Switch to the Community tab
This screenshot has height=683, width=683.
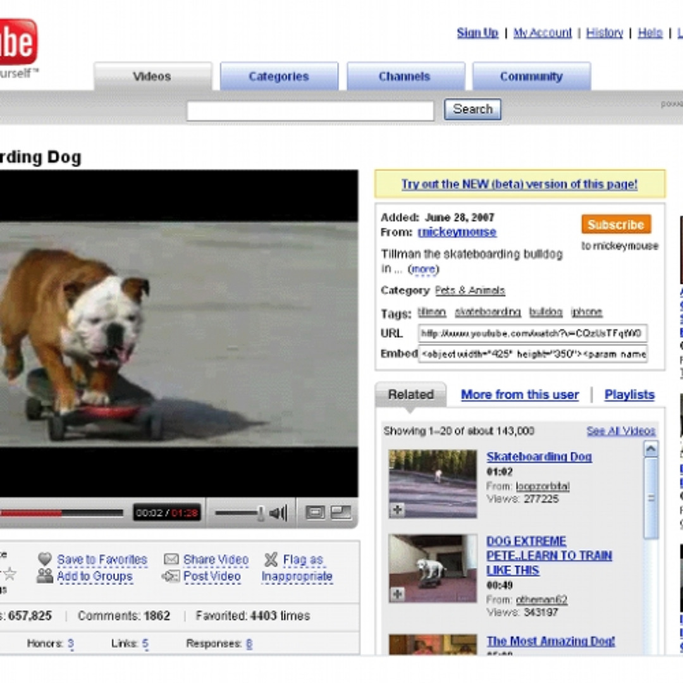[x=531, y=77]
